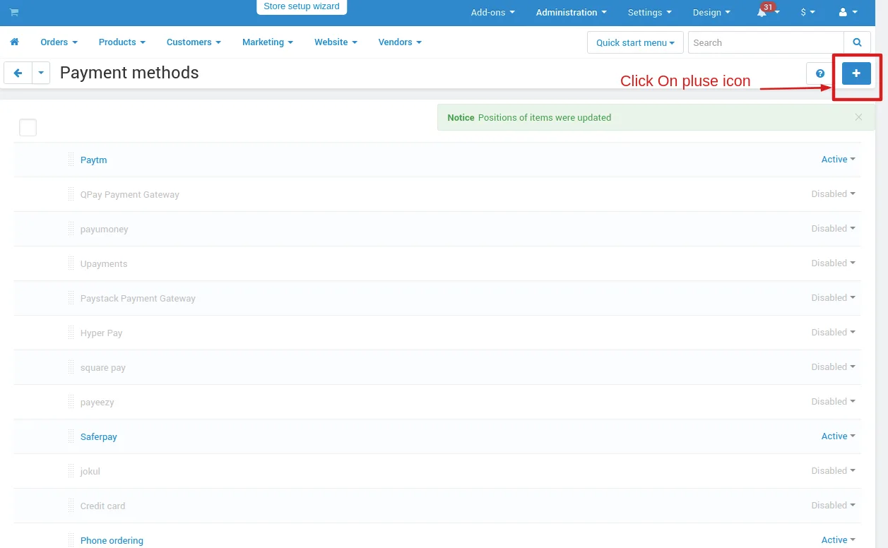Go to the home icon

point(14,42)
